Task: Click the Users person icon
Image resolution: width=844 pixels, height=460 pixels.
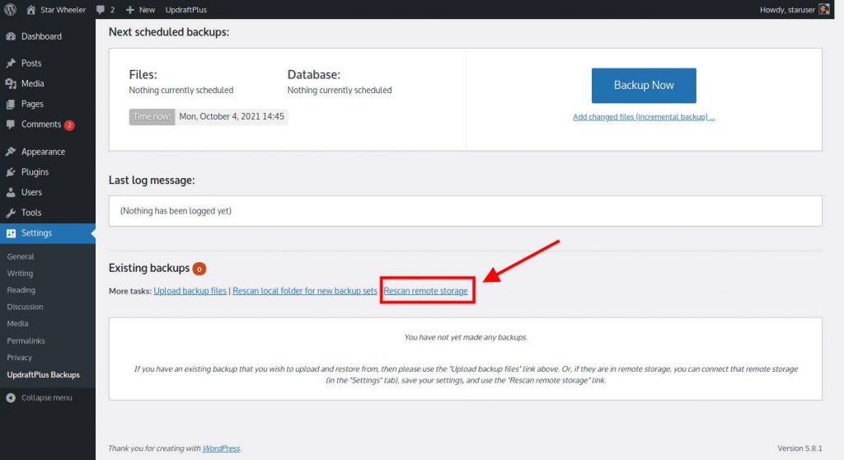Action: coord(11,192)
